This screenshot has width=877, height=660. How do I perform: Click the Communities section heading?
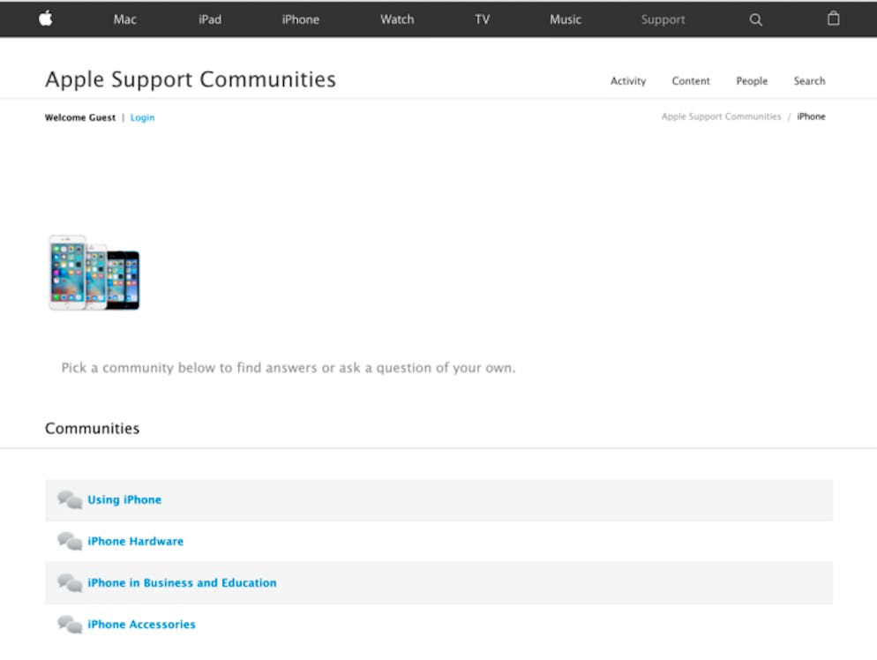tap(93, 429)
